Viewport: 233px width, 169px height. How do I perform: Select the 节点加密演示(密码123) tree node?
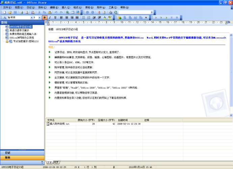pos(26,41)
